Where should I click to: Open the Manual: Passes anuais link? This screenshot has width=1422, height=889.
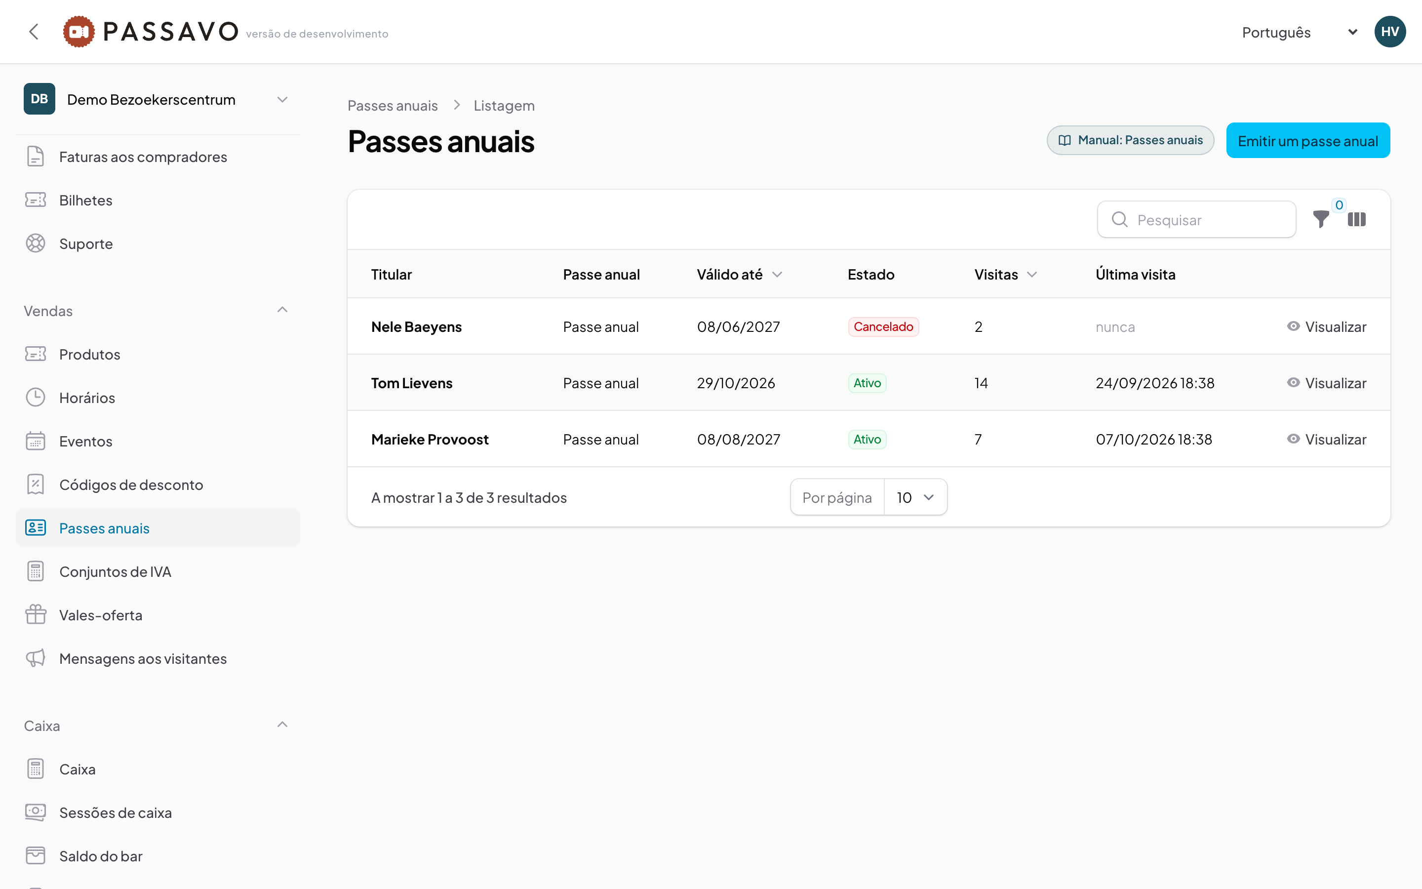(x=1131, y=141)
